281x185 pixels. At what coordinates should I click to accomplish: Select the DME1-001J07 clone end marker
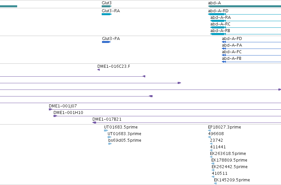51,109
